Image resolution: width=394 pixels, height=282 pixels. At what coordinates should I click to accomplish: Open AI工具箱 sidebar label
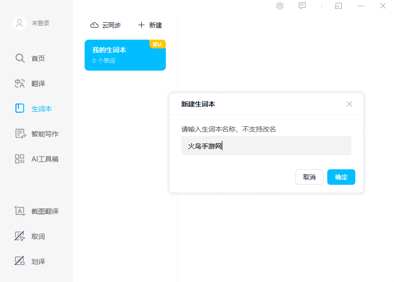coord(45,159)
